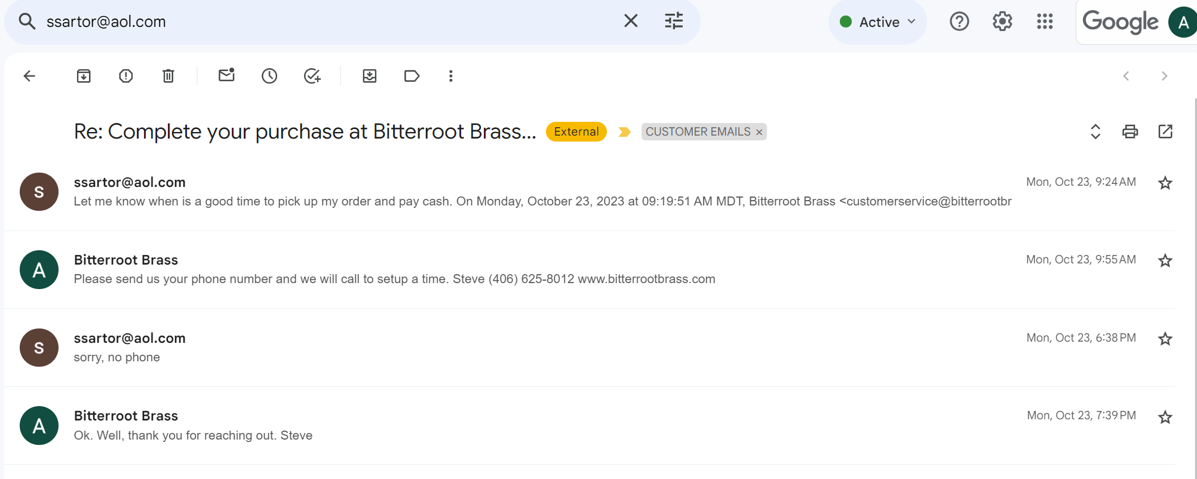Expand all messages in the thread
Screen dimensions: 1197x479
(x=1095, y=131)
